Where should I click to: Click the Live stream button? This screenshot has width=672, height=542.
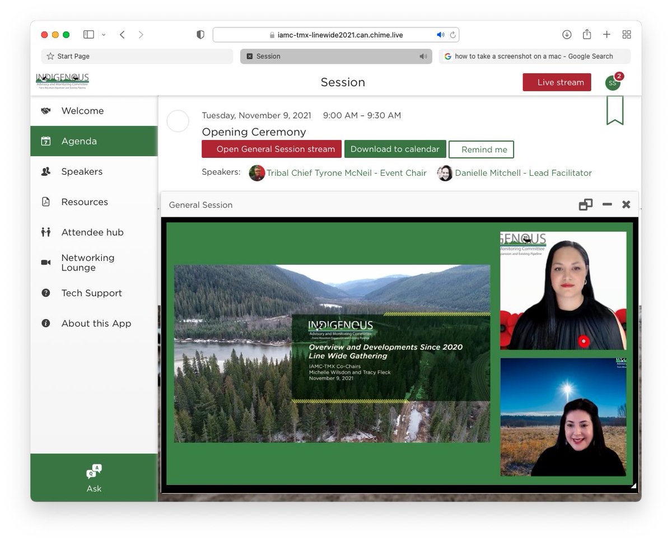click(557, 82)
